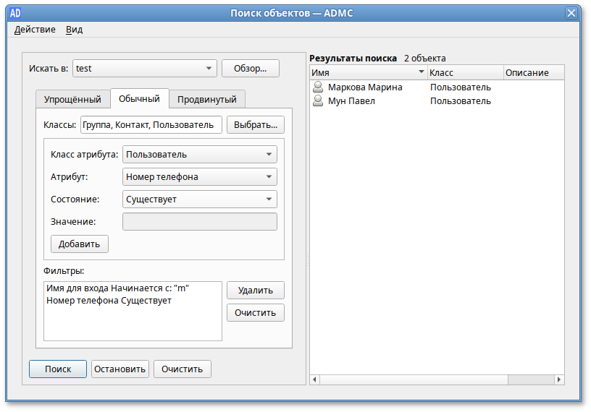Click bottom Очистить button beside Остановить
The height and width of the screenshot is (412, 591).
pos(182,369)
